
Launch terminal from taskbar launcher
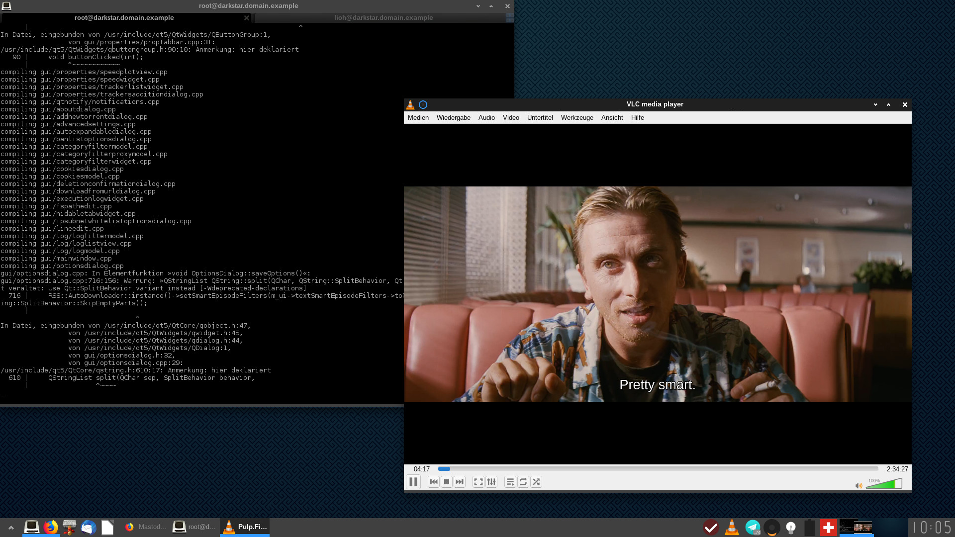(32, 527)
